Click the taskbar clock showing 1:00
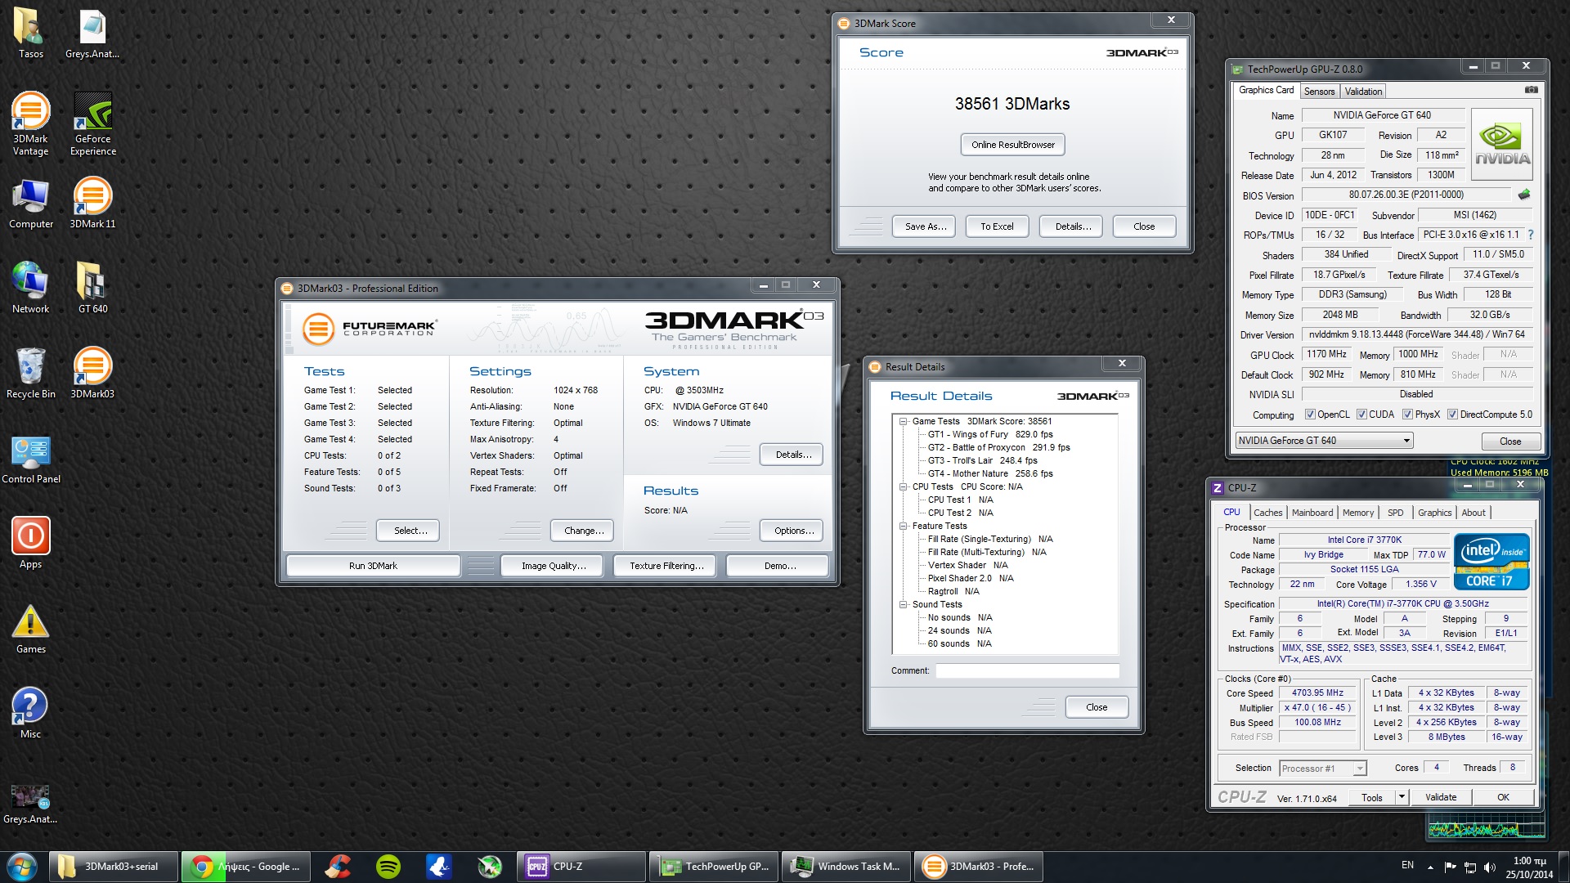 tap(1529, 867)
